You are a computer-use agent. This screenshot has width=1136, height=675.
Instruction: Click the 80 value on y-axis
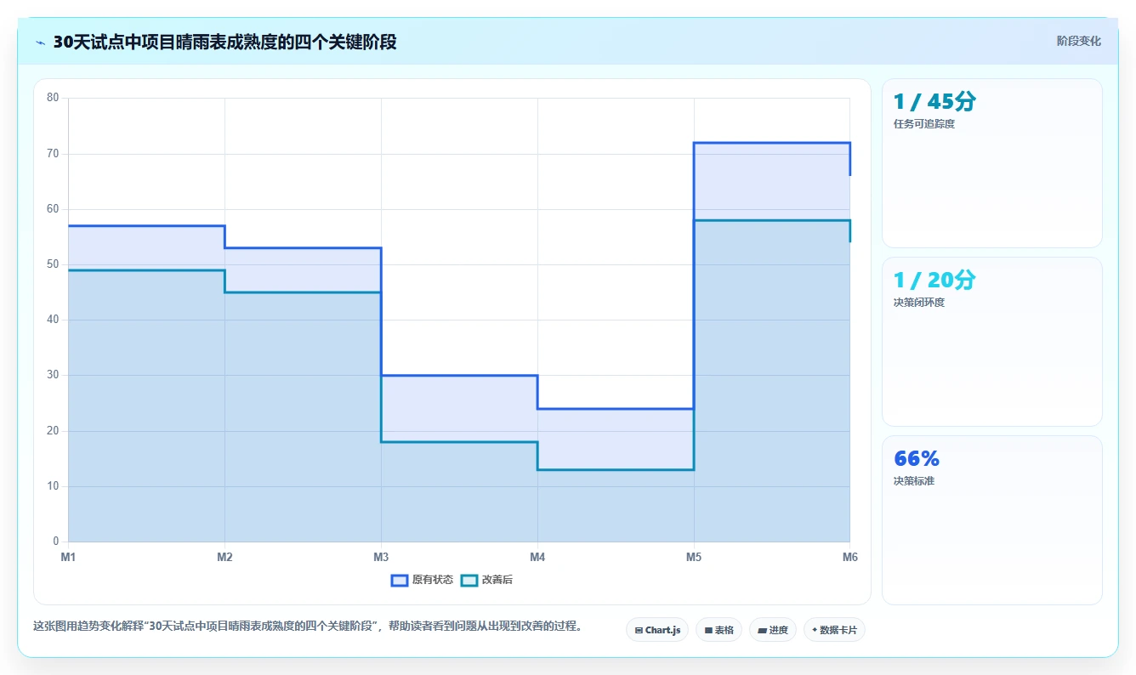[53, 98]
